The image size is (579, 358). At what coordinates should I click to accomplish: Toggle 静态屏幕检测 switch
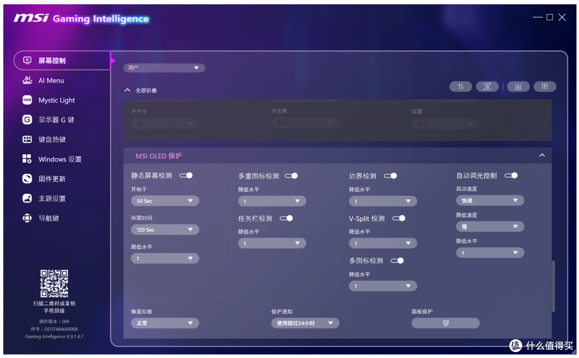(x=186, y=175)
